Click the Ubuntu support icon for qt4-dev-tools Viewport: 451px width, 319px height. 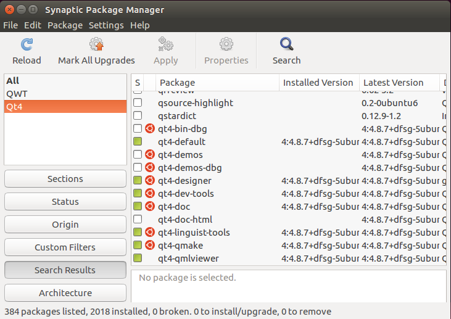point(150,193)
